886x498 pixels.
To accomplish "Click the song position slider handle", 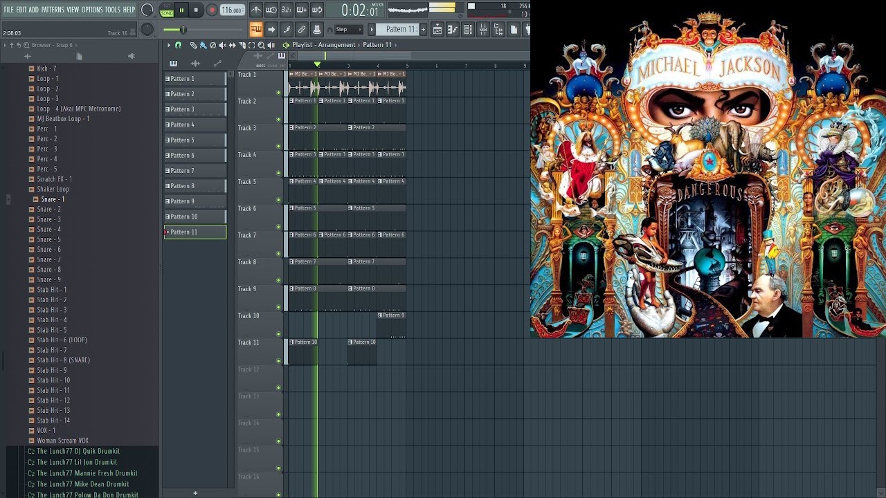I will click(183, 30).
